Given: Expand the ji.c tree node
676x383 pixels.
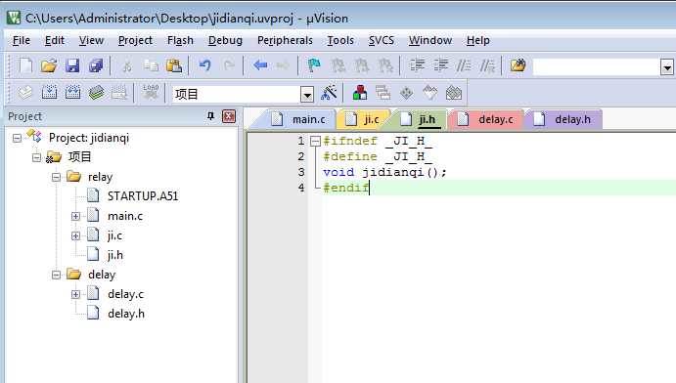Looking at the screenshot, I should [76, 235].
